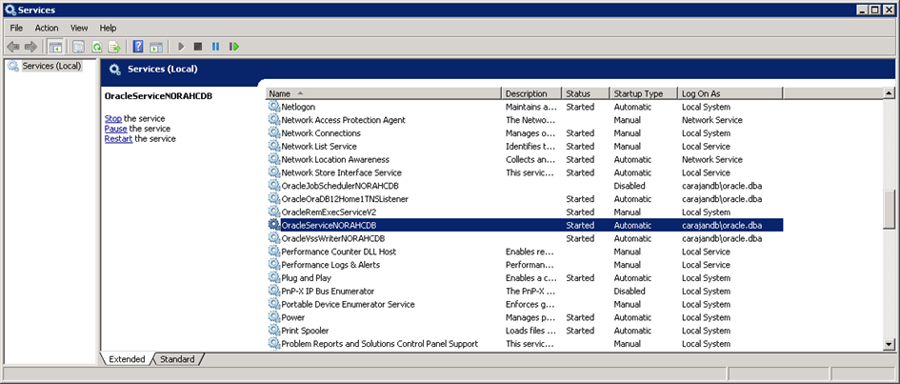Click the Export List toolbar icon
The width and height of the screenshot is (900, 384).
tap(115, 47)
